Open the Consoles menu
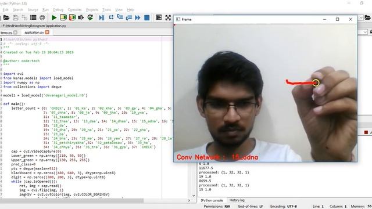Screen dimensions: 372x209 coord(75,10)
